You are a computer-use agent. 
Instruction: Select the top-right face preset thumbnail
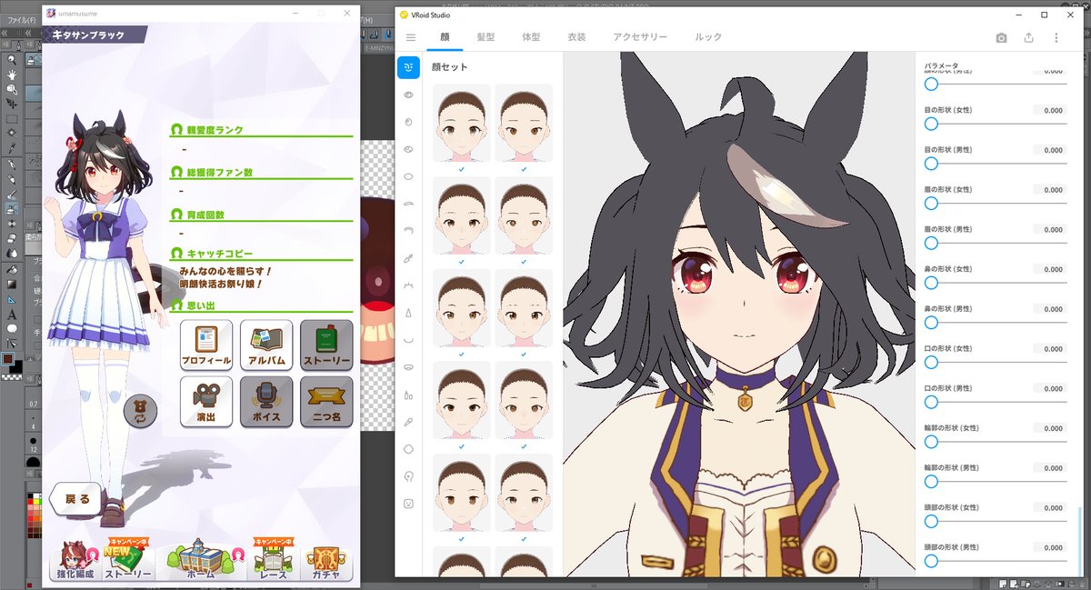click(x=524, y=123)
